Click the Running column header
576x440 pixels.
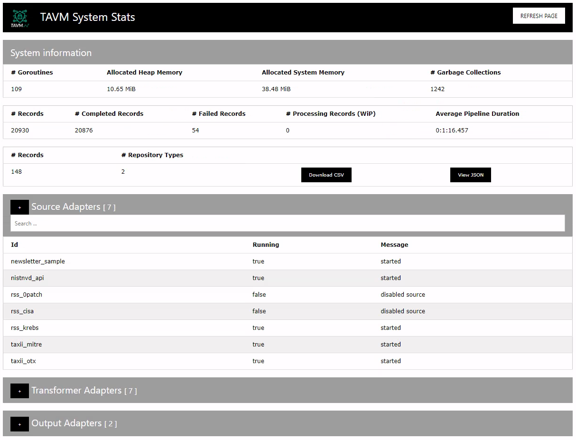[266, 245]
